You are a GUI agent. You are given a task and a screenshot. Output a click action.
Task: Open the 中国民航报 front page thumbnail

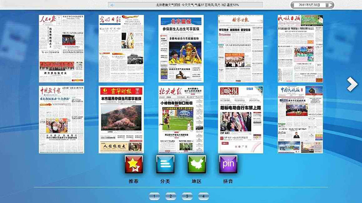[300, 119]
